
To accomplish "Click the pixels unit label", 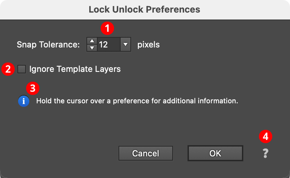I will point(148,45).
